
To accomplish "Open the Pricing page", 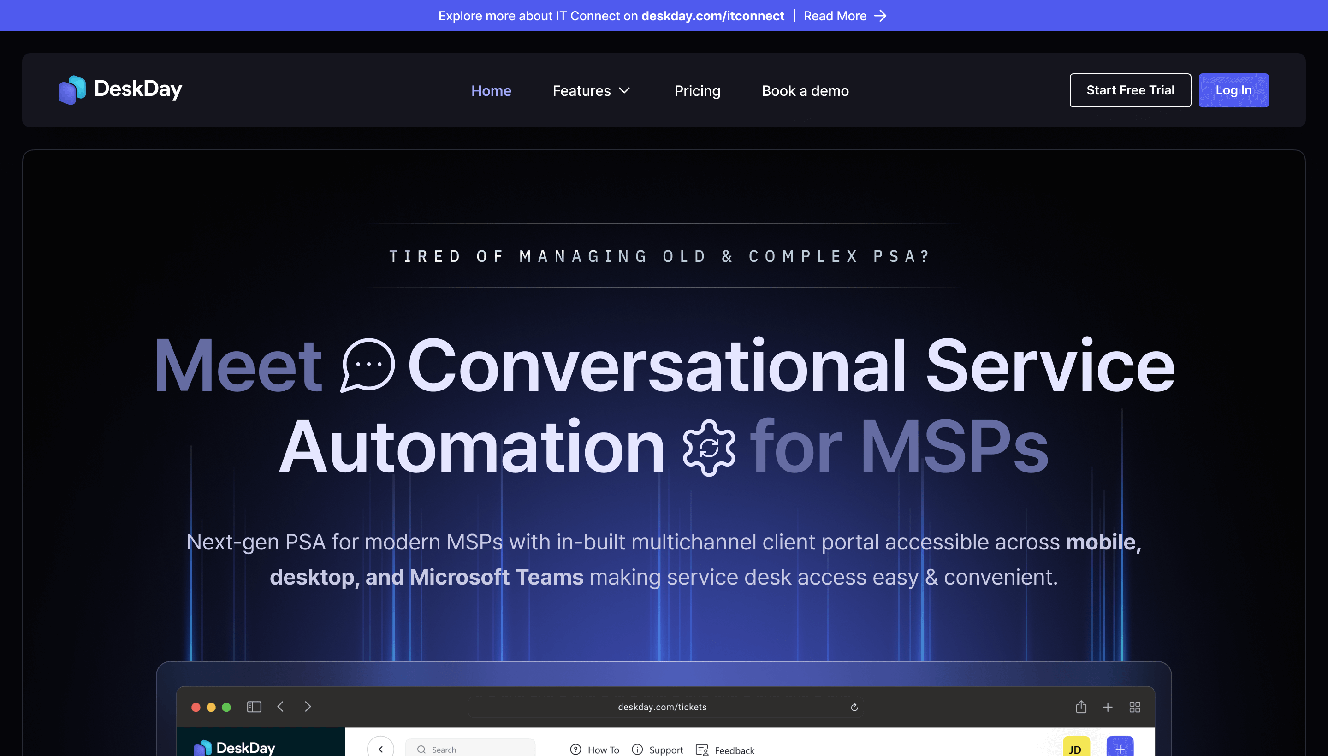I will [697, 90].
